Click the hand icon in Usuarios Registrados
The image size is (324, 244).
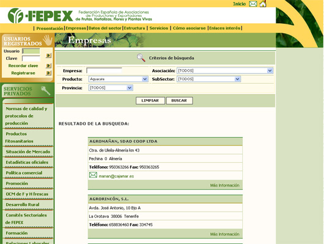(x=48, y=40)
